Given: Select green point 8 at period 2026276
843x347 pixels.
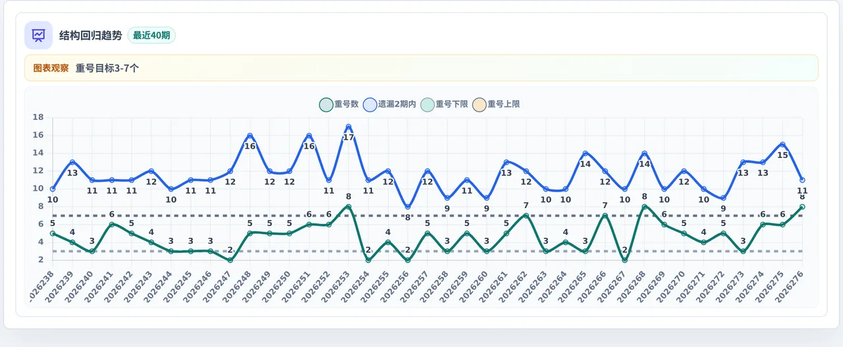Looking at the screenshot, I should pyautogui.click(x=802, y=207).
